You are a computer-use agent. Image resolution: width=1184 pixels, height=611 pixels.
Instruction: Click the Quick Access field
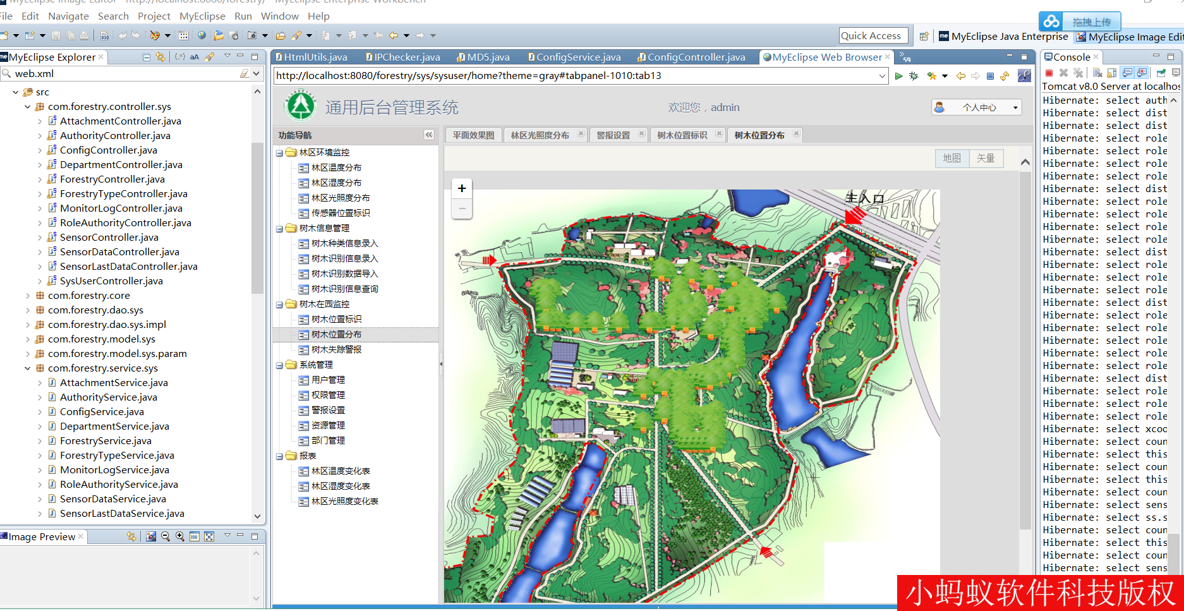click(x=874, y=36)
